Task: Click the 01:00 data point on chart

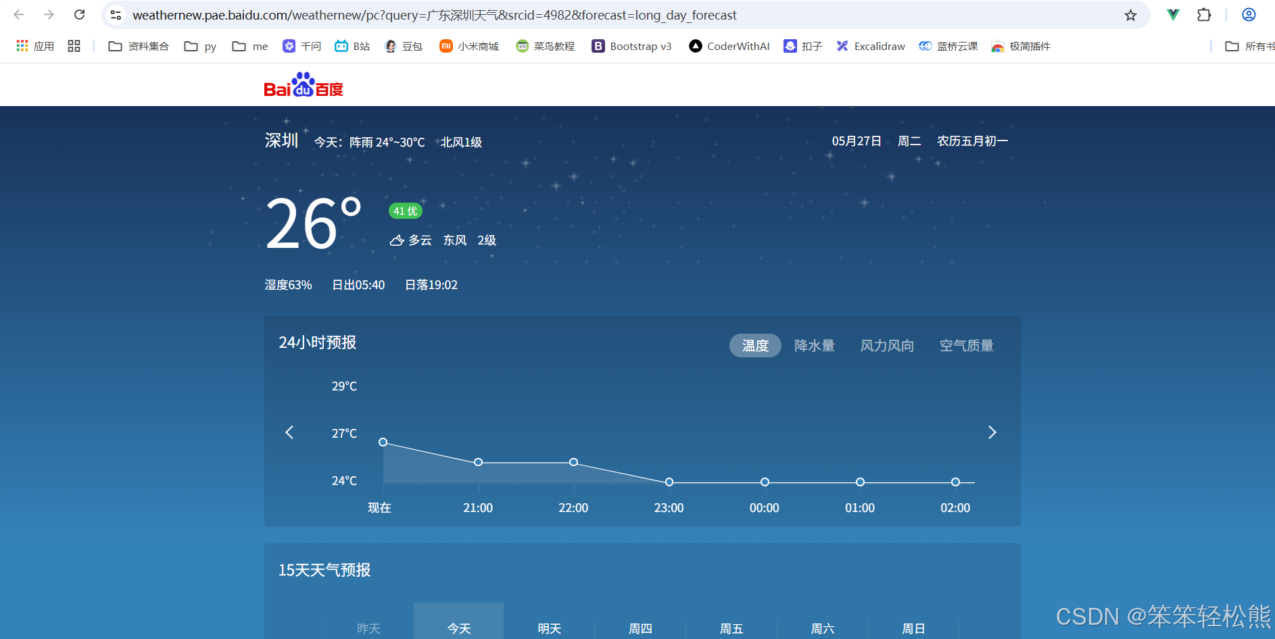Action: [x=860, y=482]
